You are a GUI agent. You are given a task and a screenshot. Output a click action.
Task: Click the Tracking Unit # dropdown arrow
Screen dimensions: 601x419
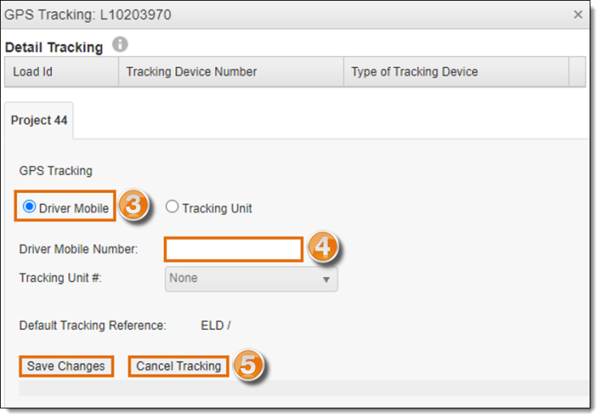click(326, 280)
